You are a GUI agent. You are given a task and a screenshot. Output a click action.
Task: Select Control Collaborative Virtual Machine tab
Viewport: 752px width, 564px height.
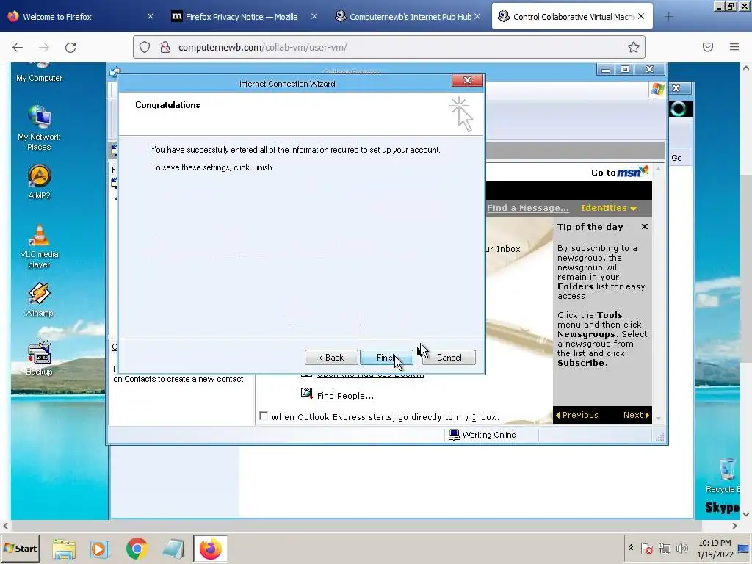(x=571, y=17)
